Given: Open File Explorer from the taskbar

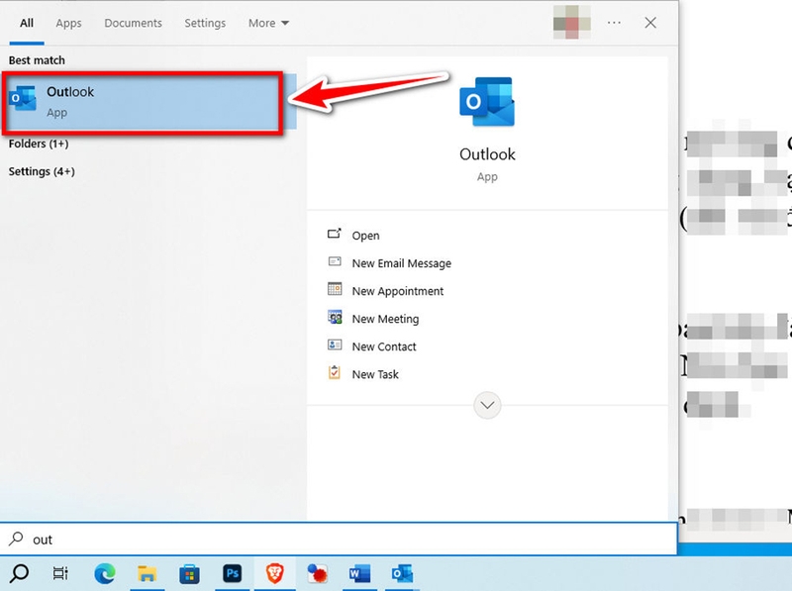Looking at the screenshot, I should 148,574.
